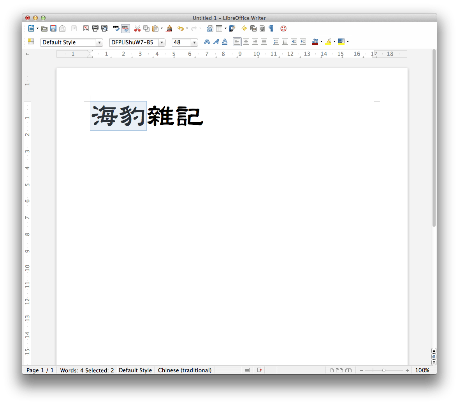Toggle centered paragraph alignment
This screenshot has height=405, width=459.
tap(246, 42)
